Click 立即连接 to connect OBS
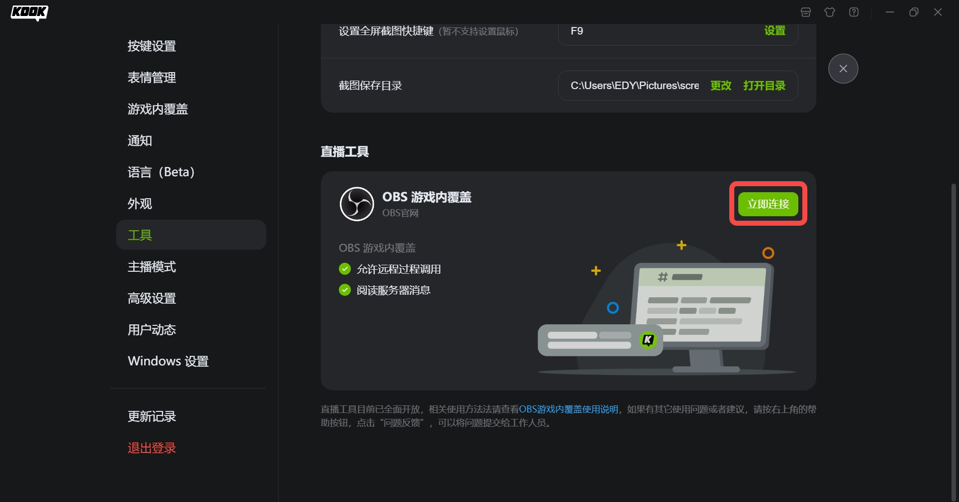Viewport: 959px width, 502px height. click(768, 204)
